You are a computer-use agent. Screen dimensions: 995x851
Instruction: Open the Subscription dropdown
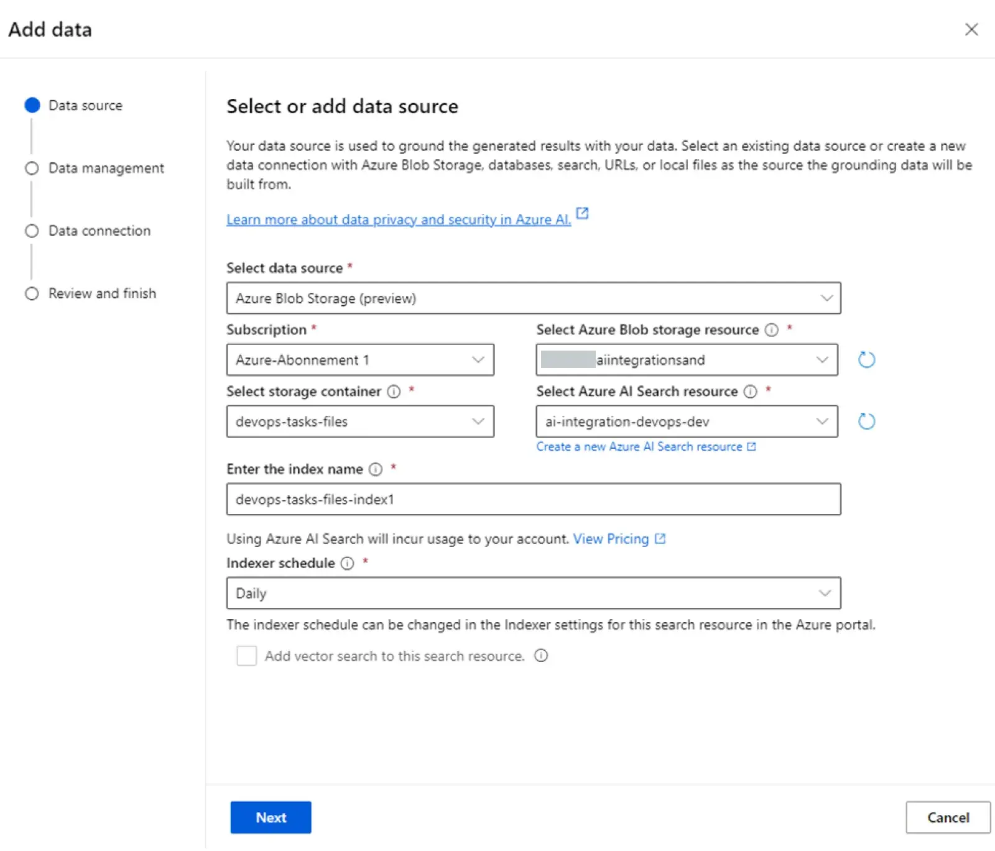(x=360, y=360)
